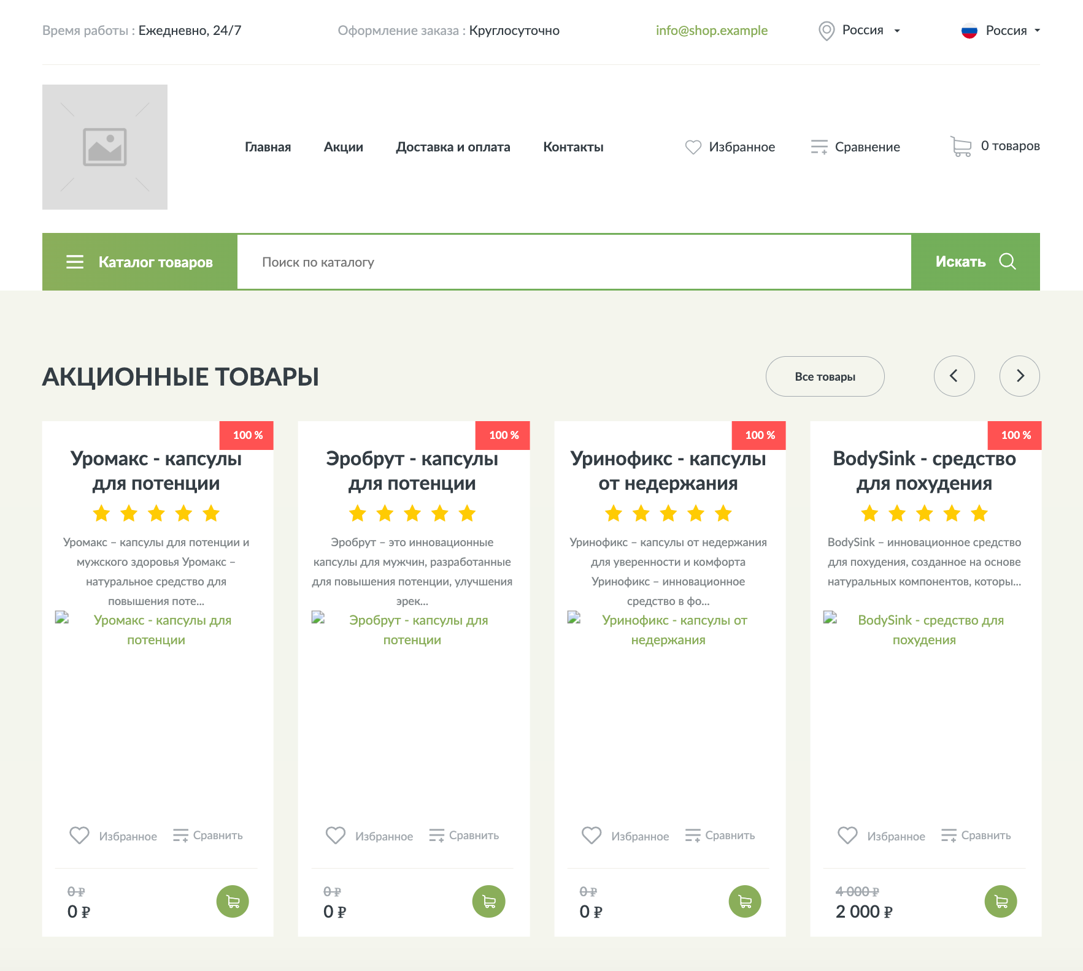Click the magnifier icon on the Искать button
This screenshot has height=971, width=1083.
click(x=1008, y=262)
